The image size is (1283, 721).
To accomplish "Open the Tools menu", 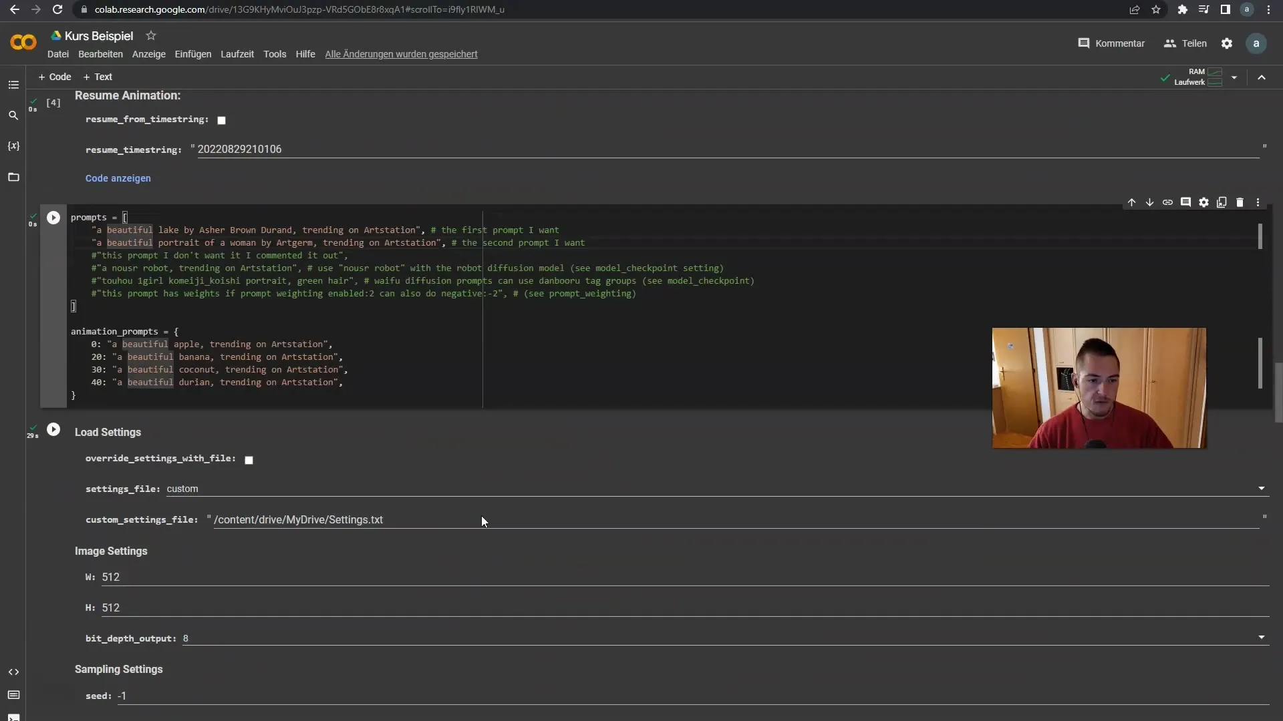I will tap(275, 54).
